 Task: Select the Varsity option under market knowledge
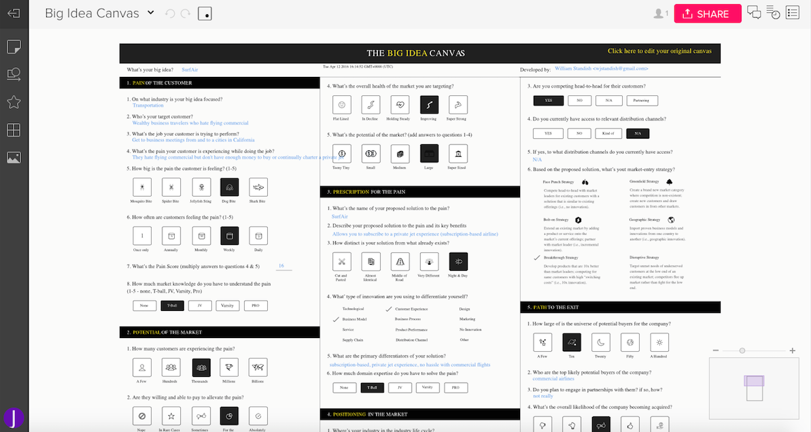(x=228, y=305)
